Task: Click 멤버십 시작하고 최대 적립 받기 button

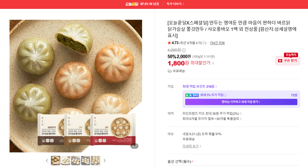Action: coord(241,102)
